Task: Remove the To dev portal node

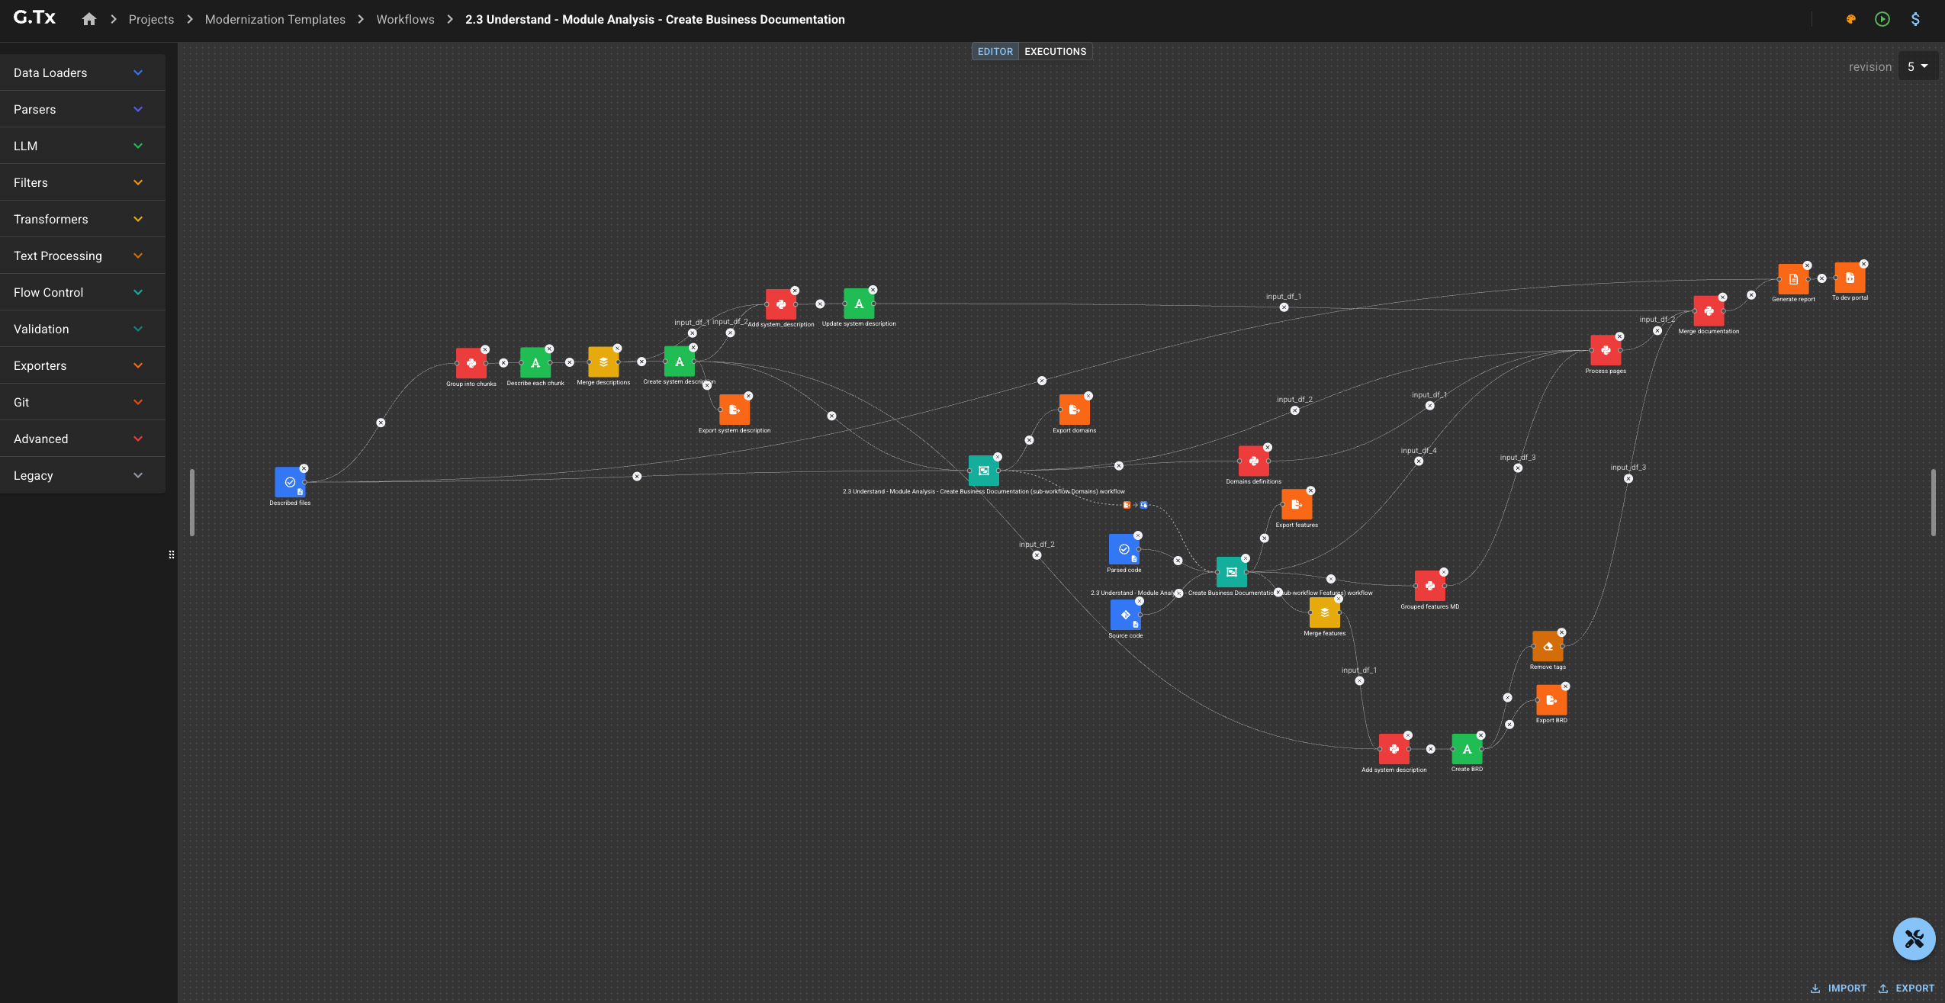Action: tap(1863, 264)
